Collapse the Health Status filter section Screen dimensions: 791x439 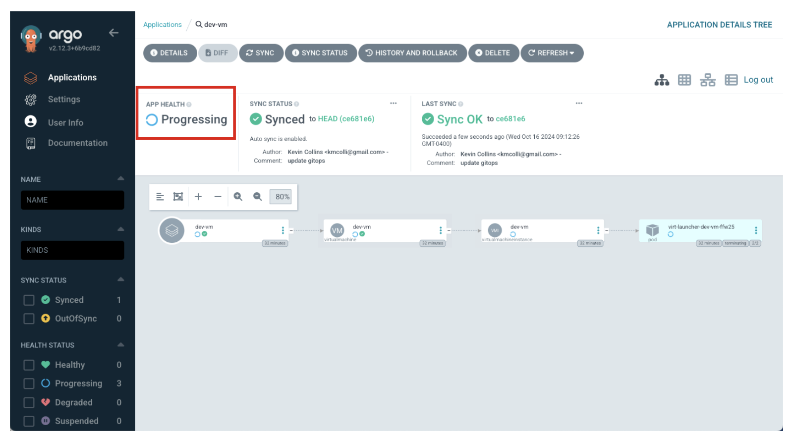(120, 345)
